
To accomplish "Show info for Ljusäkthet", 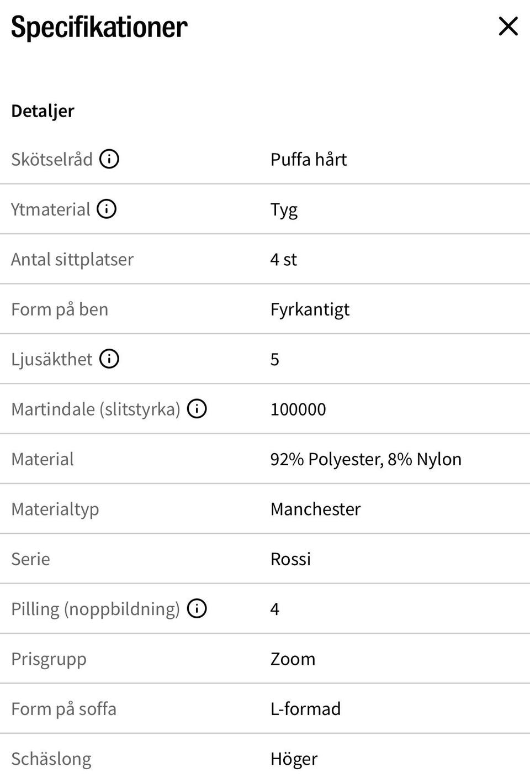I will tap(109, 359).
